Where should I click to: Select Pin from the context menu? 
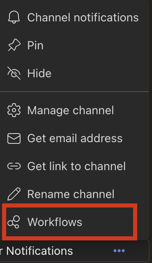tap(74, 45)
